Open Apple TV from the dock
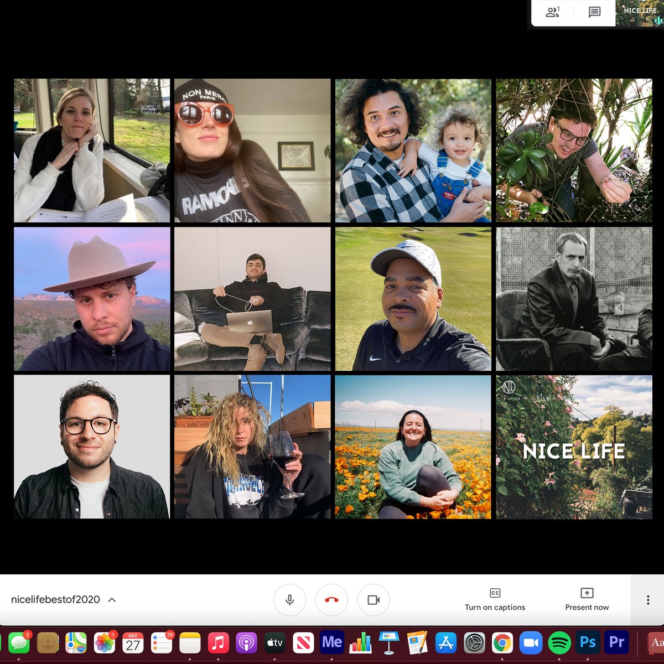 click(x=275, y=642)
